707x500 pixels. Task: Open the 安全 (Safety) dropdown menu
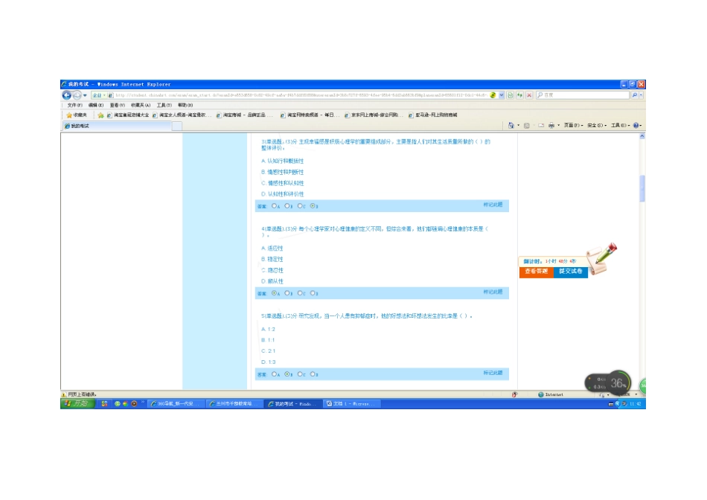coord(595,126)
